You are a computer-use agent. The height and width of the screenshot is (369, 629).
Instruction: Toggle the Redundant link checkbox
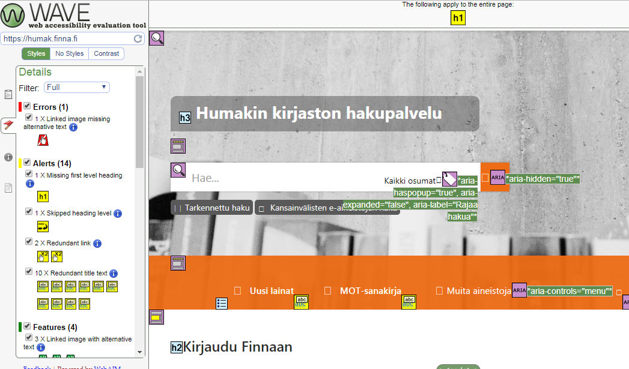point(29,241)
